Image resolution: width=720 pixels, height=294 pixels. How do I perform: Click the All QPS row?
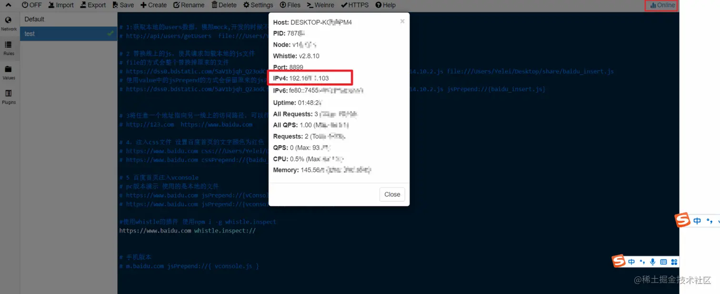coord(311,125)
